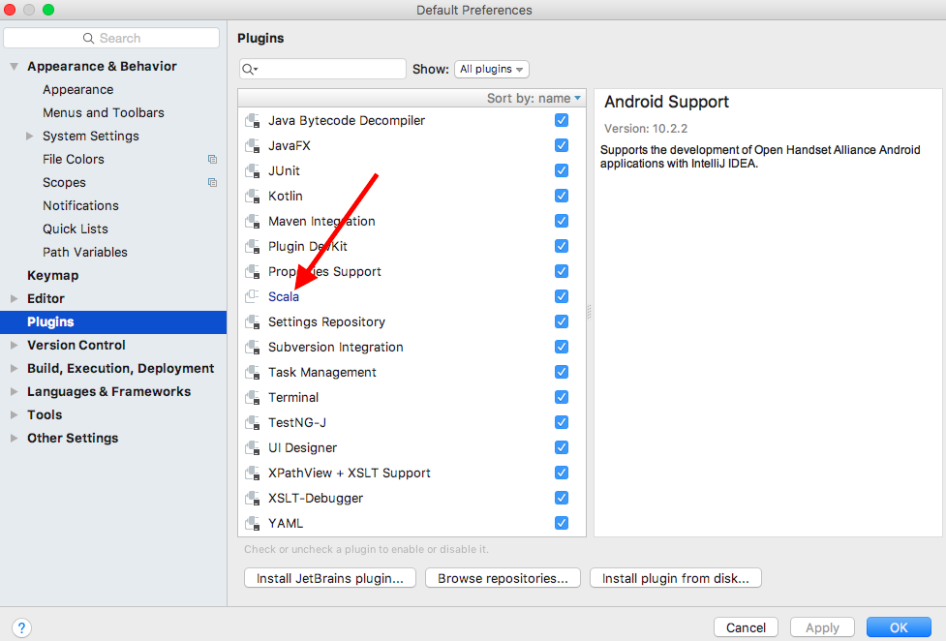
Task: Click the Apply button
Action: [x=822, y=627]
